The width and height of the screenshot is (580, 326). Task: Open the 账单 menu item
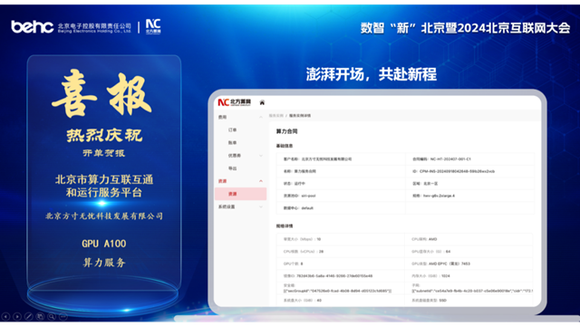[232, 143]
